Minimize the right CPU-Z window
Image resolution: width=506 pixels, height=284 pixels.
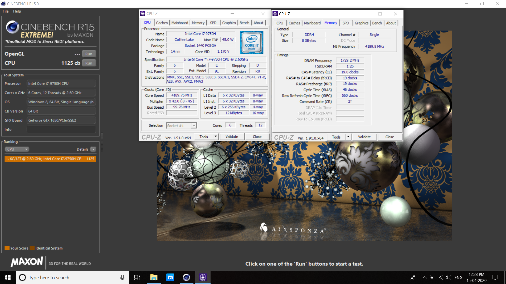pos(365,14)
